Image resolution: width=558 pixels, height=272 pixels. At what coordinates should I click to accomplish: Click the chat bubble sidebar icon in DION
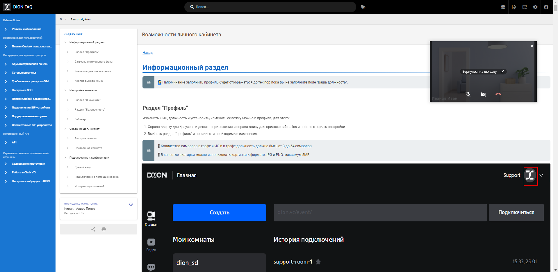point(151,267)
